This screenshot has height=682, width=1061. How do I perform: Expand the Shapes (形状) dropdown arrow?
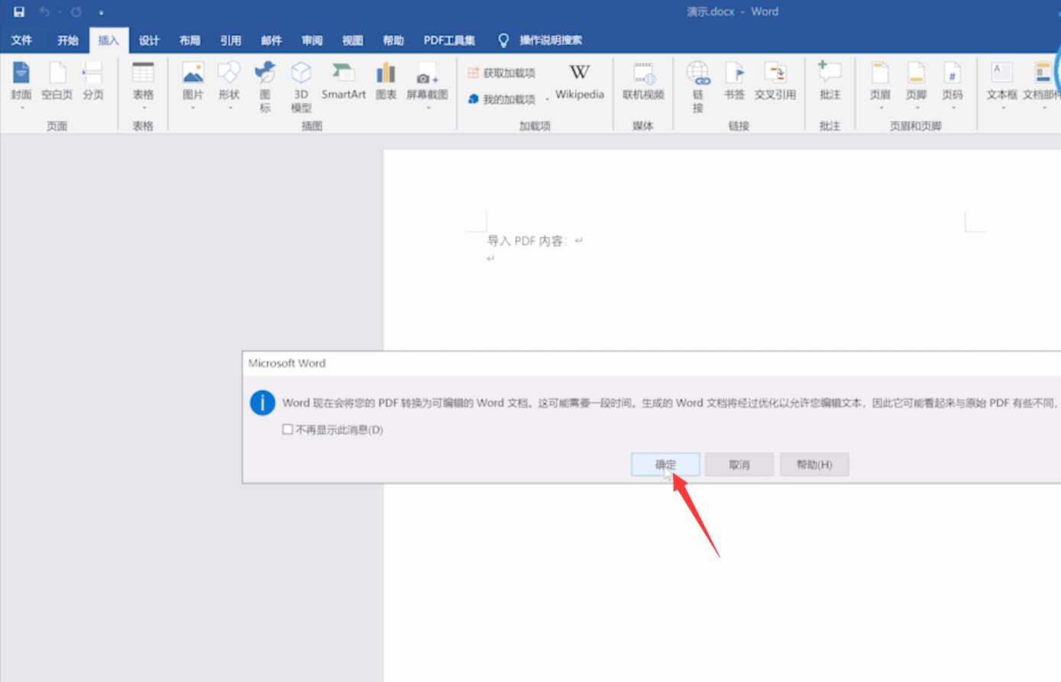click(229, 108)
